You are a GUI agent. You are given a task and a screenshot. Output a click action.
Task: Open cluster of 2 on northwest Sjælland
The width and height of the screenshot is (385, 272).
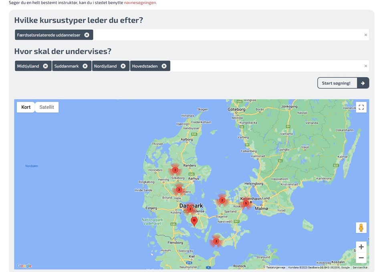point(222,200)
